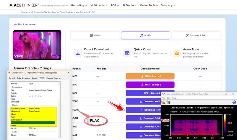Open Previous Versions tab in Properties
237x140 pixels.
coord(53,78)
